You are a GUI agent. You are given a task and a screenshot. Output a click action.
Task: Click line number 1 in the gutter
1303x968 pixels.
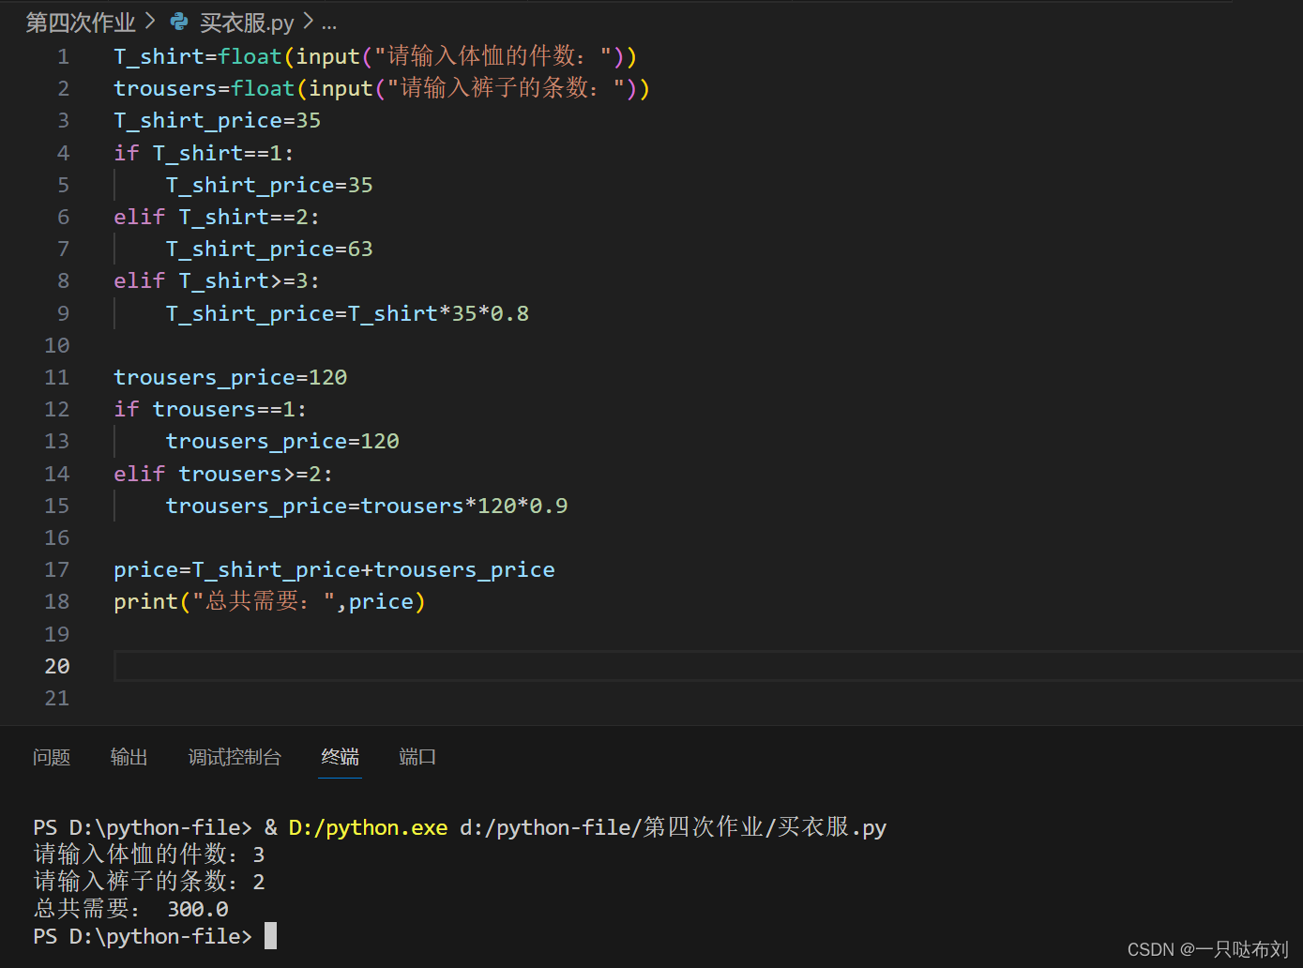point(63,55)
